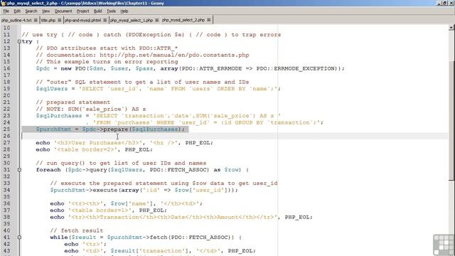455x256 pixels.
Task: Click "$row['name']" on line 36
Action: pyautogui.click(x=132, y=203)
